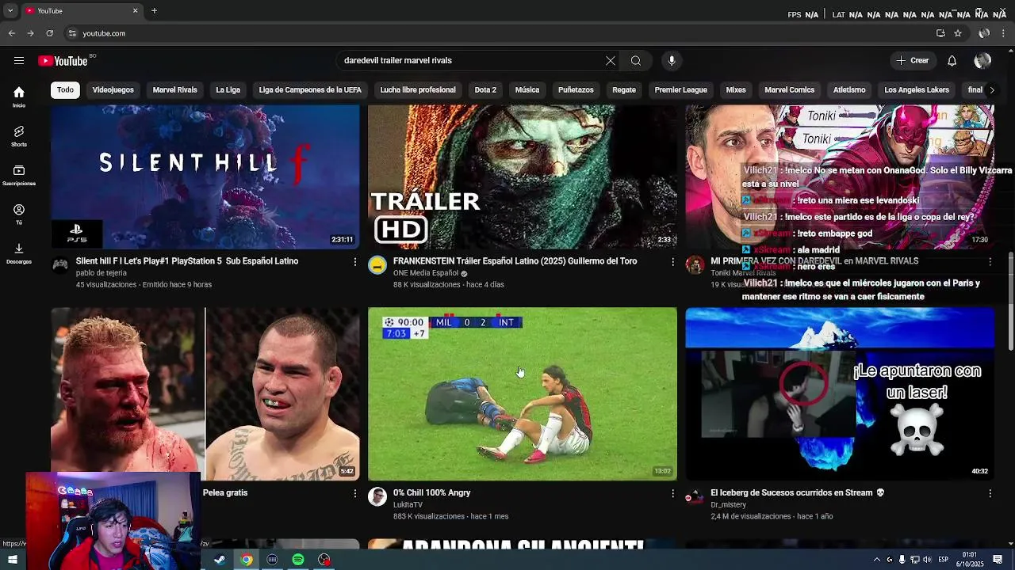Select the La Liga filter chip
The width and height of the screenshot is (1015, 570).
[x=228, y=90]
